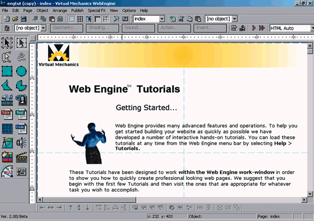Viewport: 314px width, 221px height.
Task: Select the speaker sound tool
Action: (21, 143)
